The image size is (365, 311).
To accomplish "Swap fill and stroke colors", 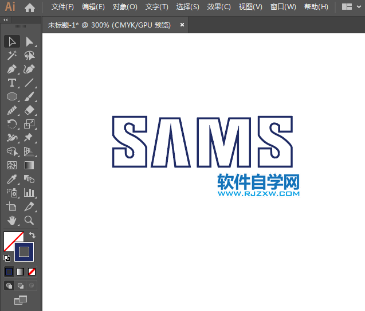I will click(x=33, y=235).
